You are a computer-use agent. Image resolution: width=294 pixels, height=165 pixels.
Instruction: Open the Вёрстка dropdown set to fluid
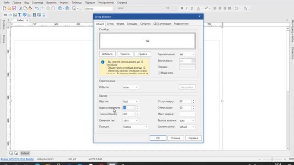[x=130, y=101]
